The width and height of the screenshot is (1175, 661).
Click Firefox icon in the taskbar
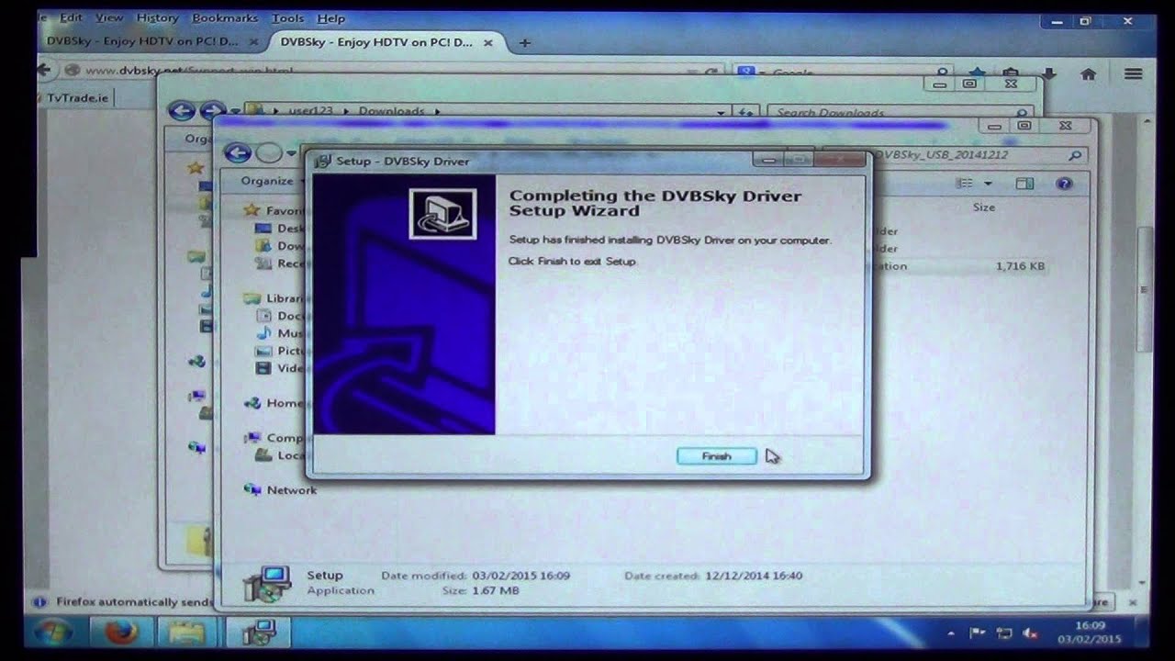click(120, 633)
